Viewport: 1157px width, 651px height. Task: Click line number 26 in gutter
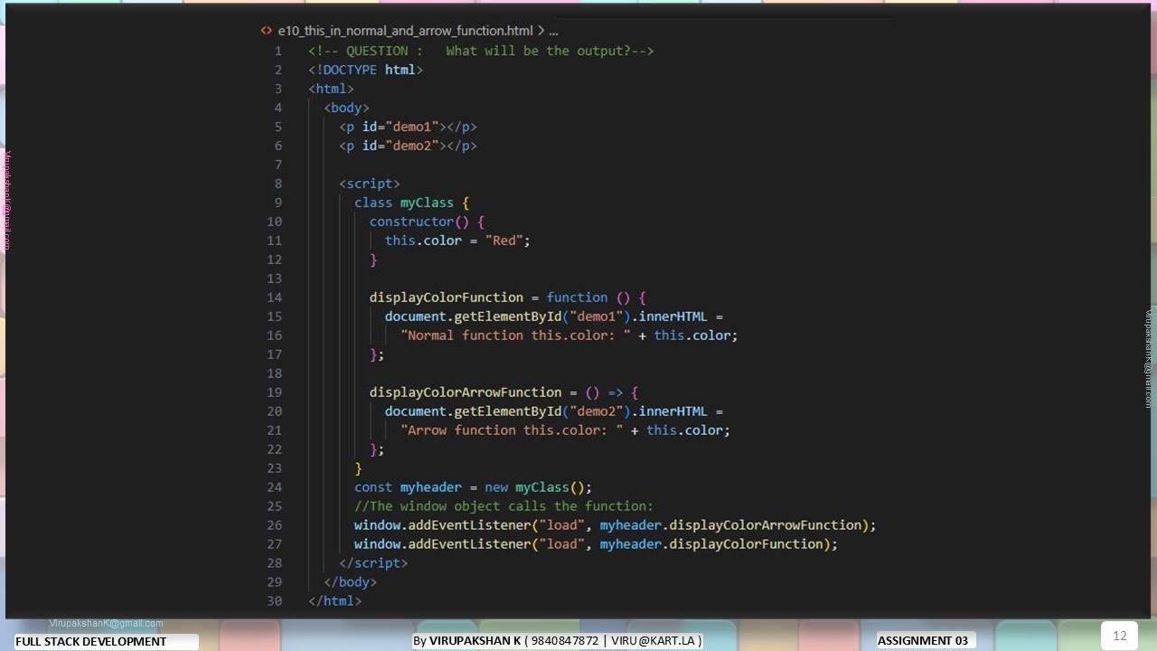click(275, 525)
